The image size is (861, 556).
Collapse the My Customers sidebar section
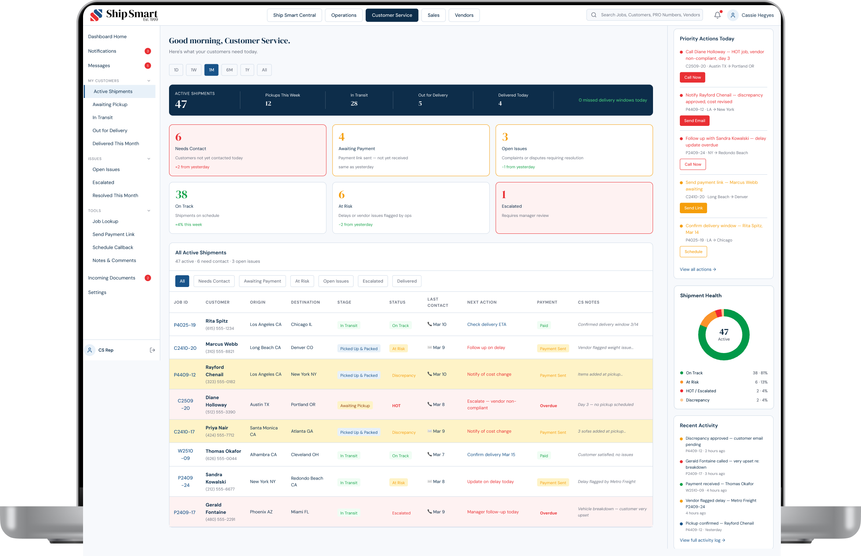pos(149,81)
